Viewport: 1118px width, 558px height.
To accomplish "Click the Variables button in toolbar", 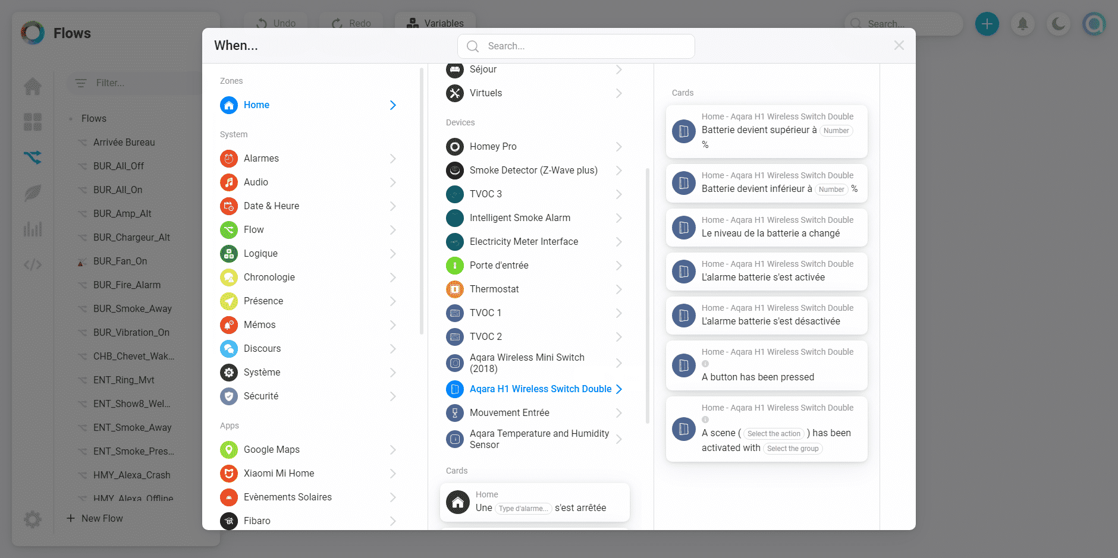I will pos(435,23).
